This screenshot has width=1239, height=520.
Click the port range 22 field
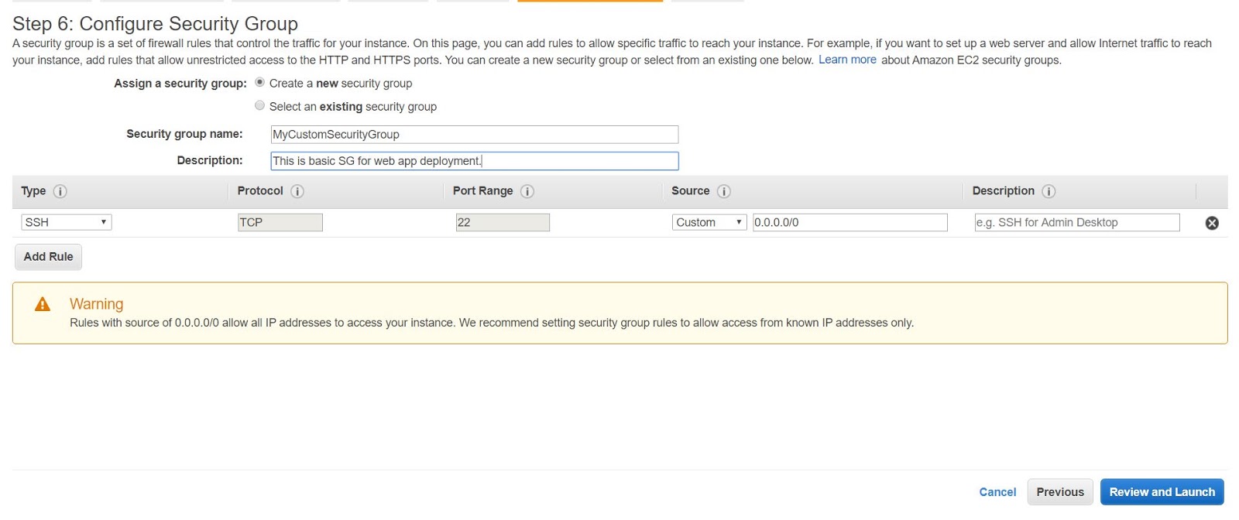(503, 222)
